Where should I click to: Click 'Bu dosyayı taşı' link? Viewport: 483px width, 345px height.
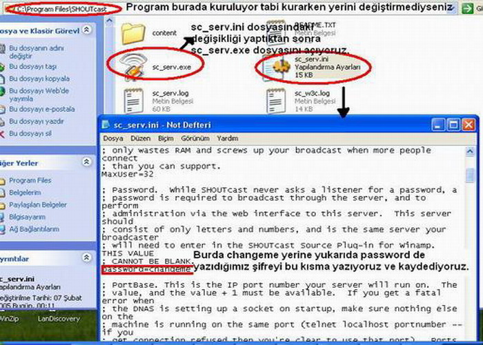[x=32, y=66]
